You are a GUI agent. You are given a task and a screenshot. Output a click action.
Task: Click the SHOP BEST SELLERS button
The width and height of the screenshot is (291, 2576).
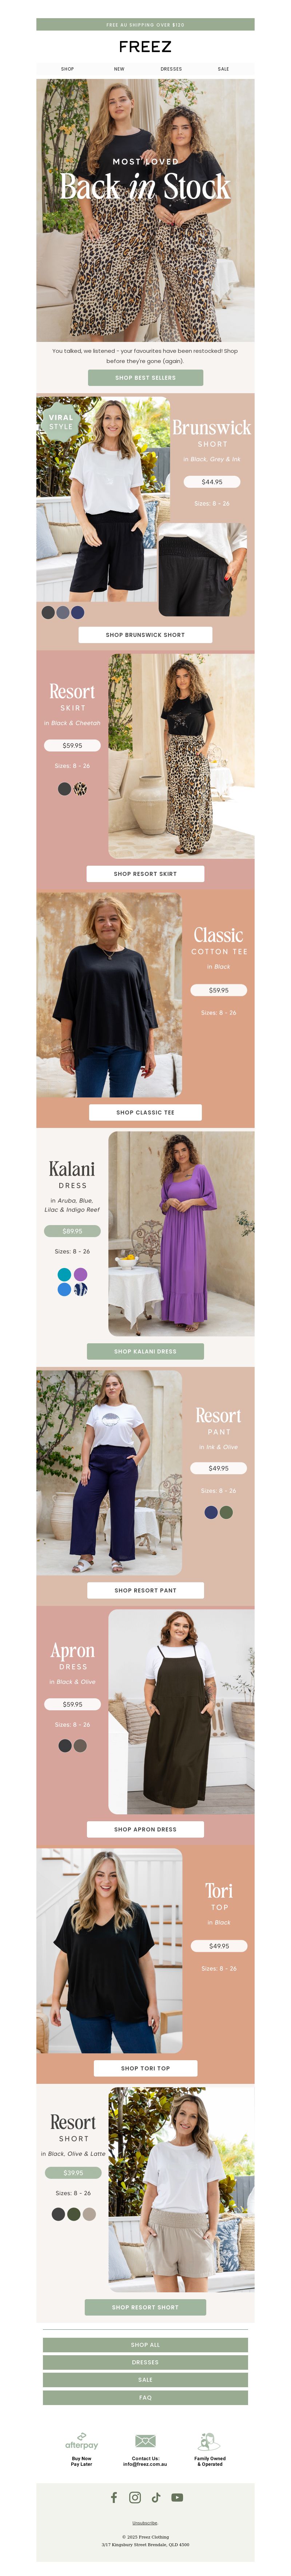tap(145, 377)
